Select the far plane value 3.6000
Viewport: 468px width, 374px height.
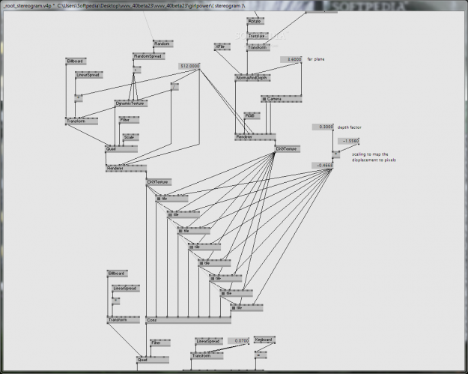pyautogui.click(x=292, y=58)
